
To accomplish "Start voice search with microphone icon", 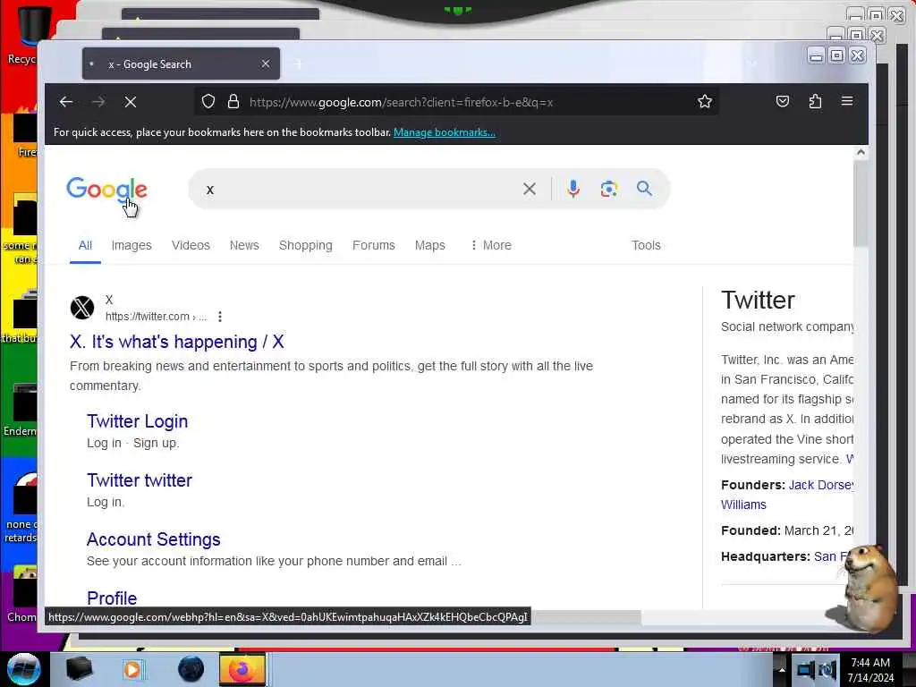I will pos(573,189).
